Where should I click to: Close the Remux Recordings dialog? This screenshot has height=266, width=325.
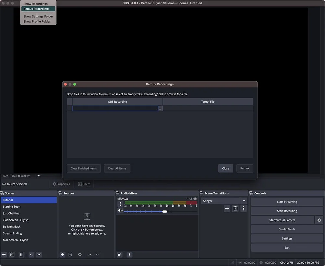tap(226, 168)
